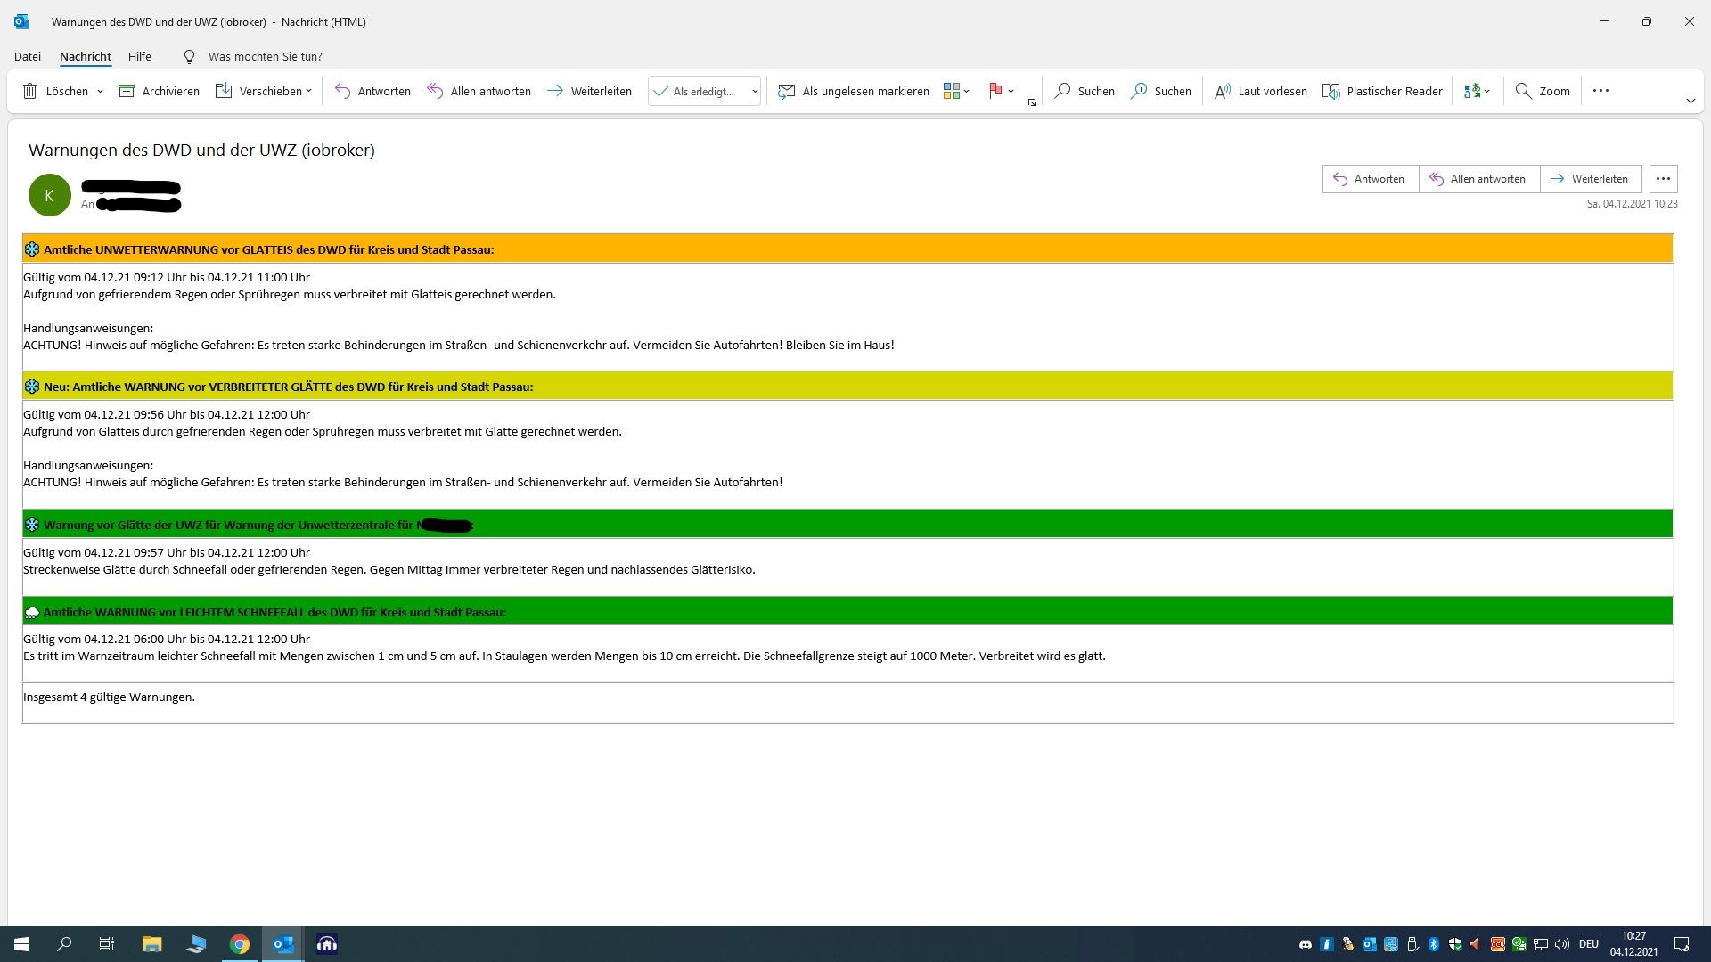The width and height of the screenshot is (1711, 962).
Task: Open the Hilfe tab
Action: [x=140, y=56]
